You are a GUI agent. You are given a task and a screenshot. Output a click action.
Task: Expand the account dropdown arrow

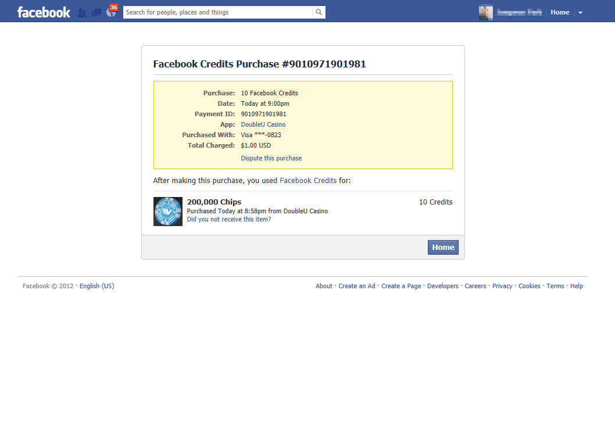[x=580, y=13]
